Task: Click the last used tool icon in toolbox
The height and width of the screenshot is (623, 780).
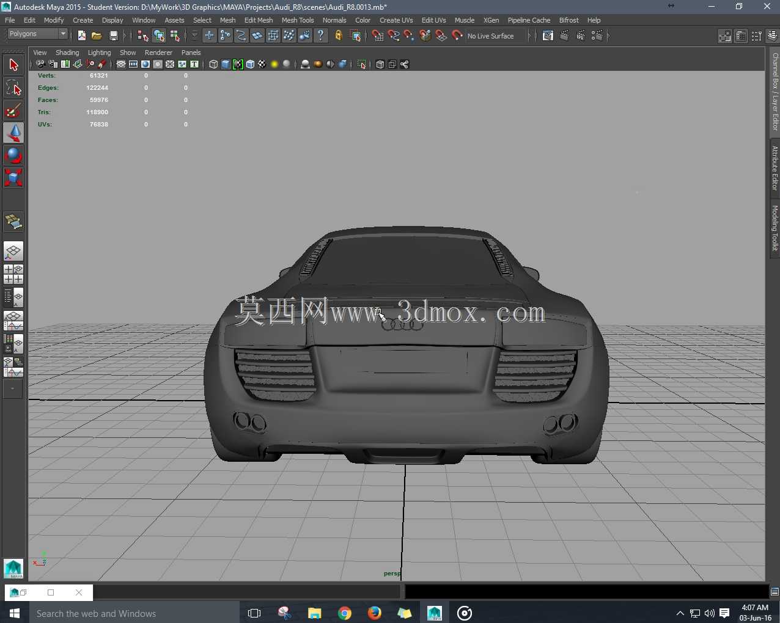Action: click(x=13, y=222)
